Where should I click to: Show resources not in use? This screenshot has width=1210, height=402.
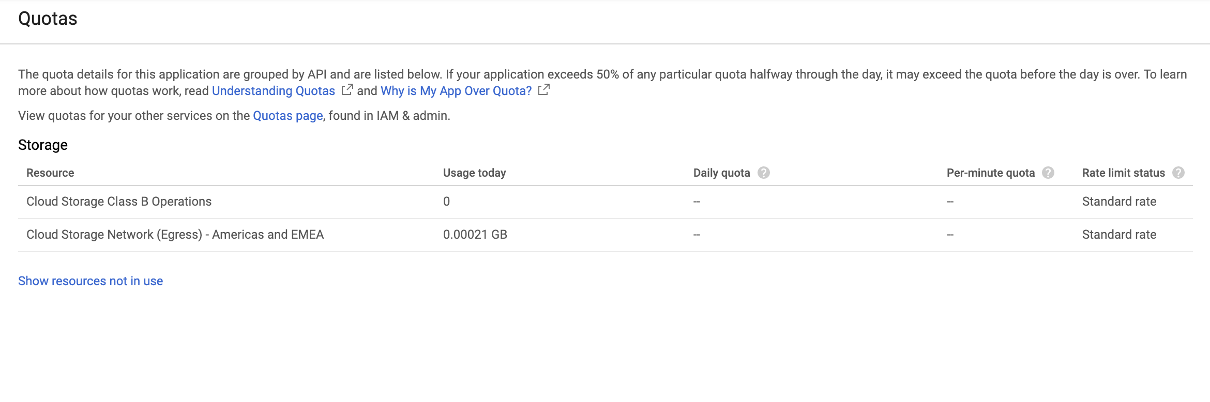coord(90,281)
